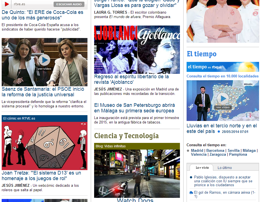Click the Watch Dogs title below screenshot

click(x=135, y=200)
